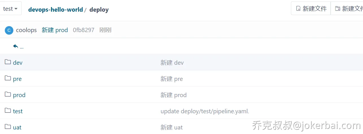Click the prod folder icon

click(8, 94)
